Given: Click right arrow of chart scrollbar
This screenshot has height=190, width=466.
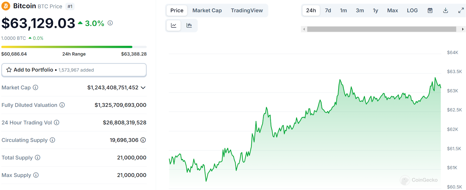Looking at the screenshot, I should coord(463,29).
